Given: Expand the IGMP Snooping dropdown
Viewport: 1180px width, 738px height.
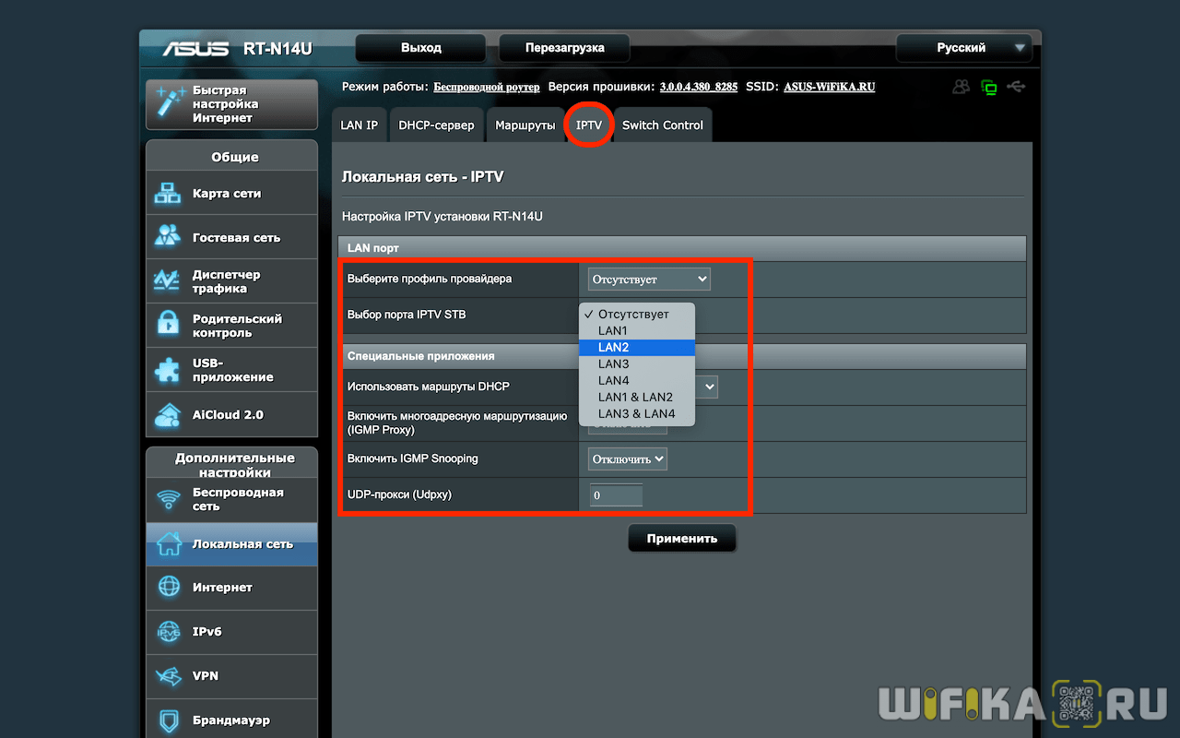Looking at the screenshot, I should pos(627,459).
